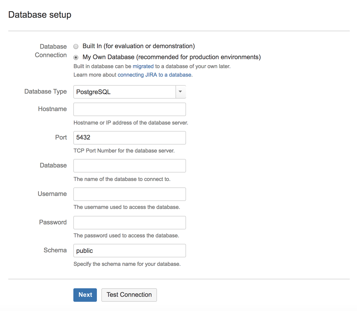Select the Built In database radio button

point(76,46)
